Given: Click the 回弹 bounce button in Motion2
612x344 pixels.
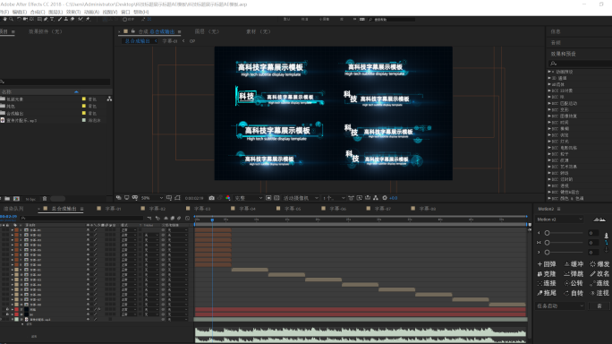Looking at the screenshot, I should pyautogui.click(x=547, y=264).
